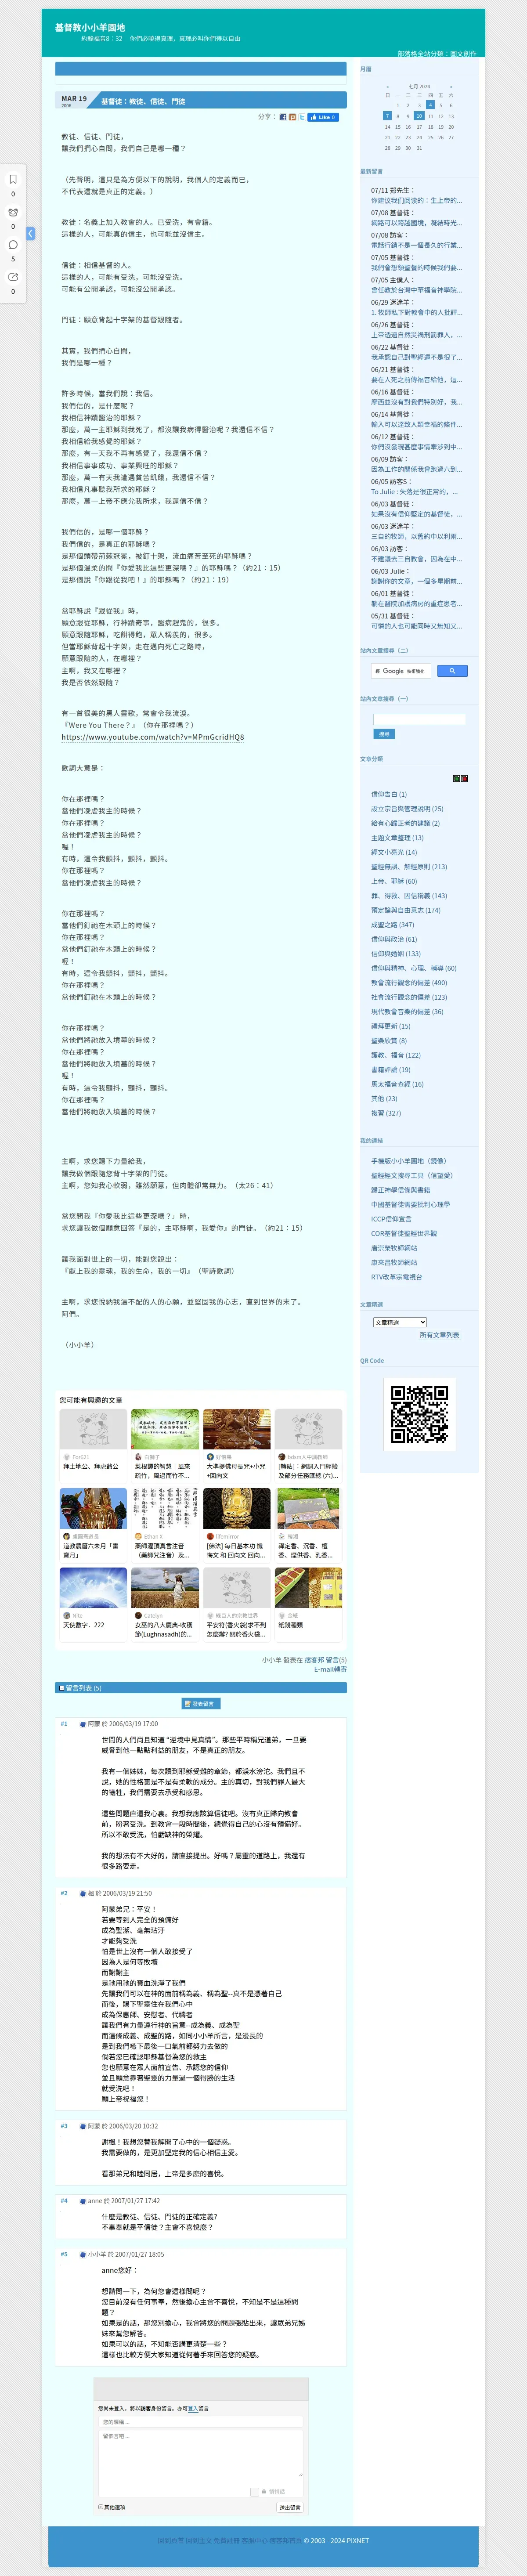Expand 其他選項 in comment form
The height and width of the screenshot is (2576, 527).
[x=112, y=2507]
